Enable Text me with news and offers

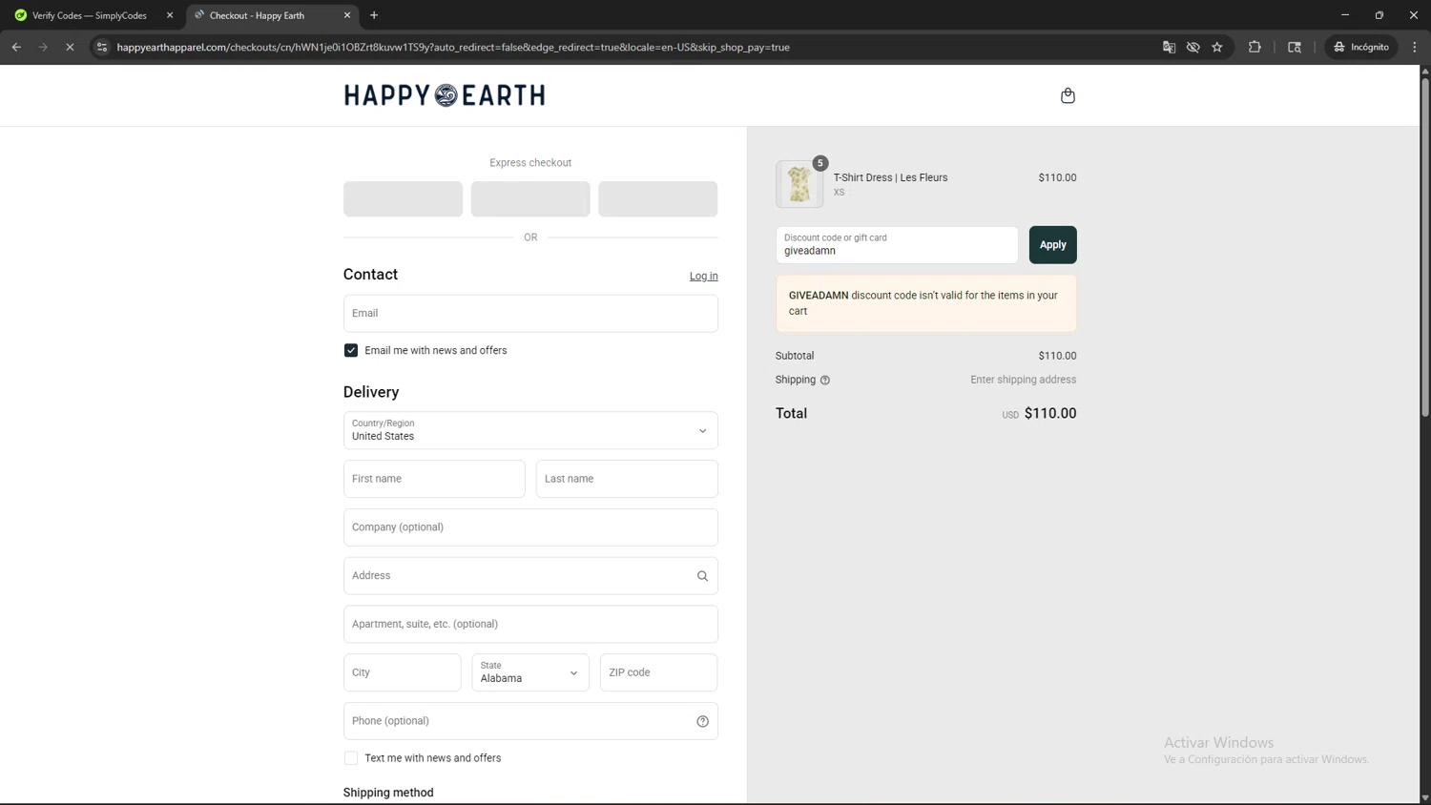pos(351,758)
